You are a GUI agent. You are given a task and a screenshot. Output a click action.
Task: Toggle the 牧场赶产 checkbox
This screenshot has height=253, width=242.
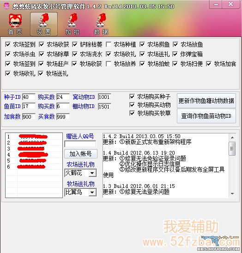(x=41, y=64)
